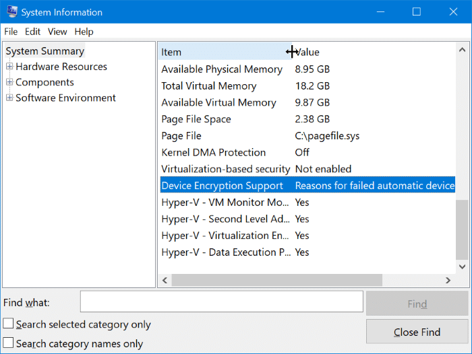
Task: Select the Virtualization-based security row
Action: point(307,169)
